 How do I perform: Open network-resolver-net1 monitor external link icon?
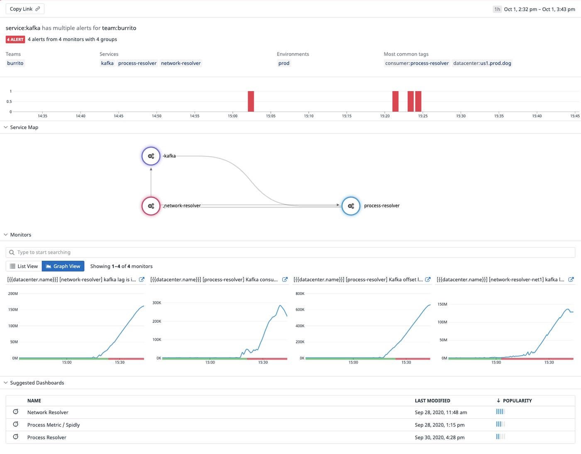click(x=571, y=279)
